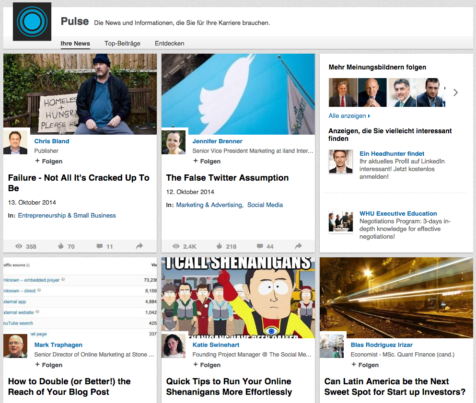Open How to Double the Reach article
Viewport: 476px width, 403px height.
(69, 386)
